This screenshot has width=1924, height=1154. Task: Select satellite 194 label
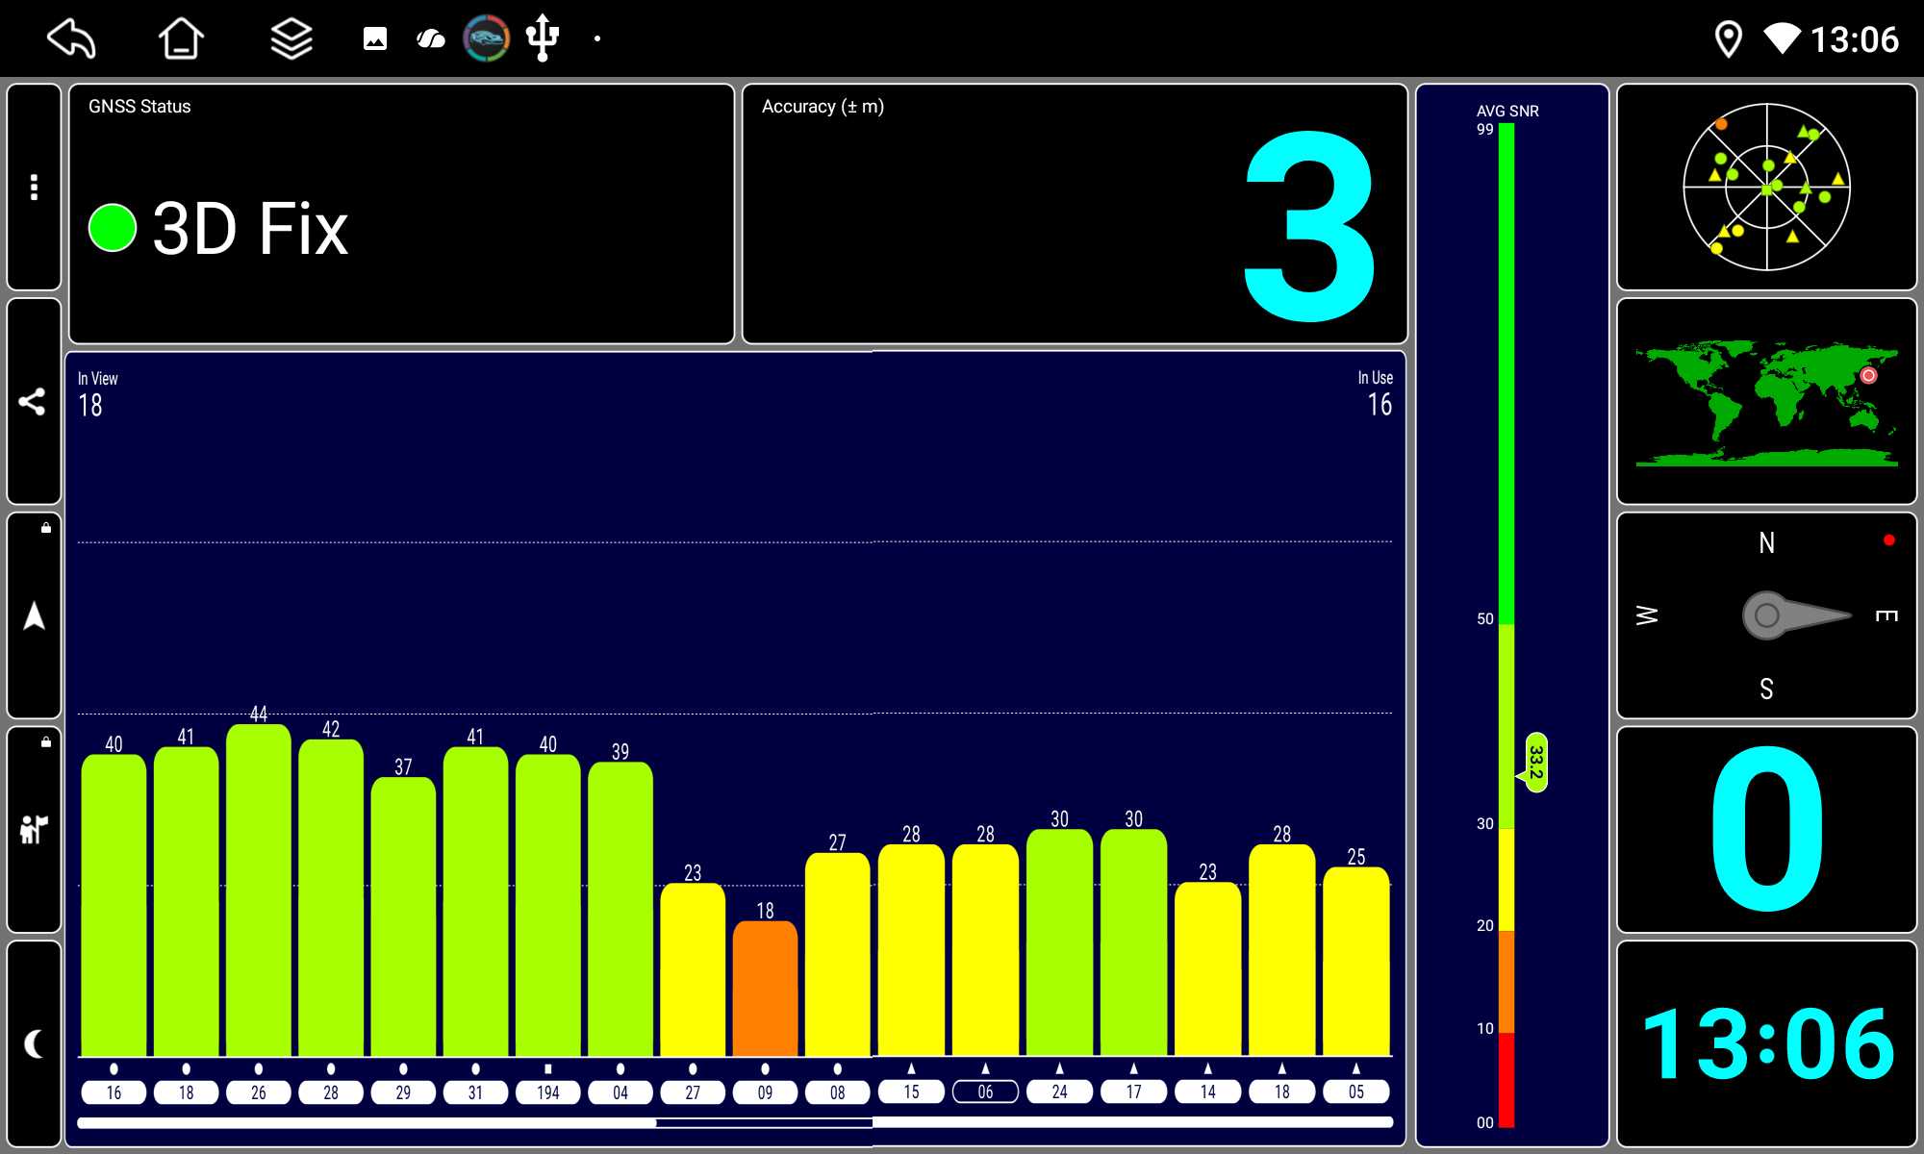click(x=547, y=1092)
